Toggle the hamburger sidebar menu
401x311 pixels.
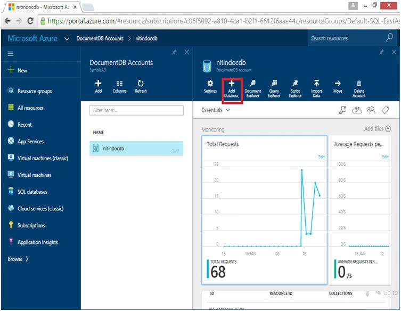(x=10, y=54)
